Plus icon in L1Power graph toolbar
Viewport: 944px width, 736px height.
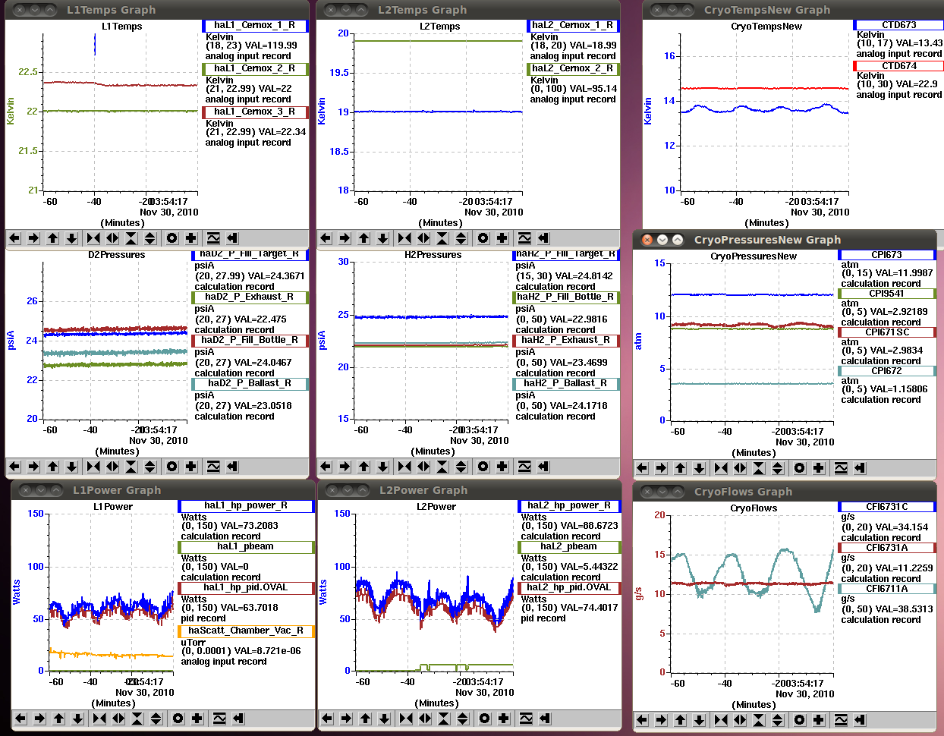[x=197, y=719]
